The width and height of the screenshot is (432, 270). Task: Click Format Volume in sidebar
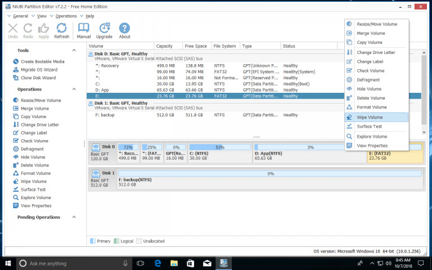[31, 173]
